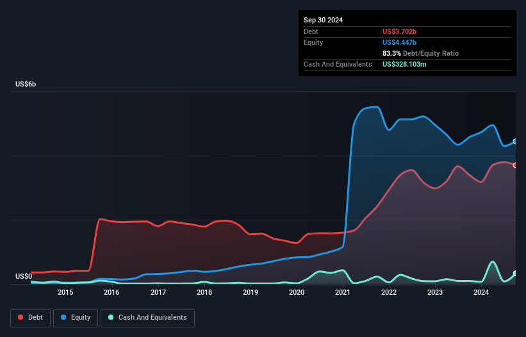Click the 2024 x-axis label
The width and height of the screenshot is (526, 337).
(481, 292)
